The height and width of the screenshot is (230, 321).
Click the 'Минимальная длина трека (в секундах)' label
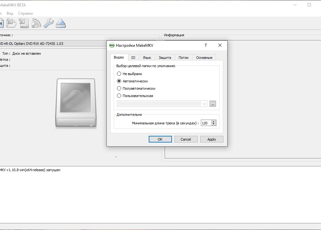tap(165, 123)
